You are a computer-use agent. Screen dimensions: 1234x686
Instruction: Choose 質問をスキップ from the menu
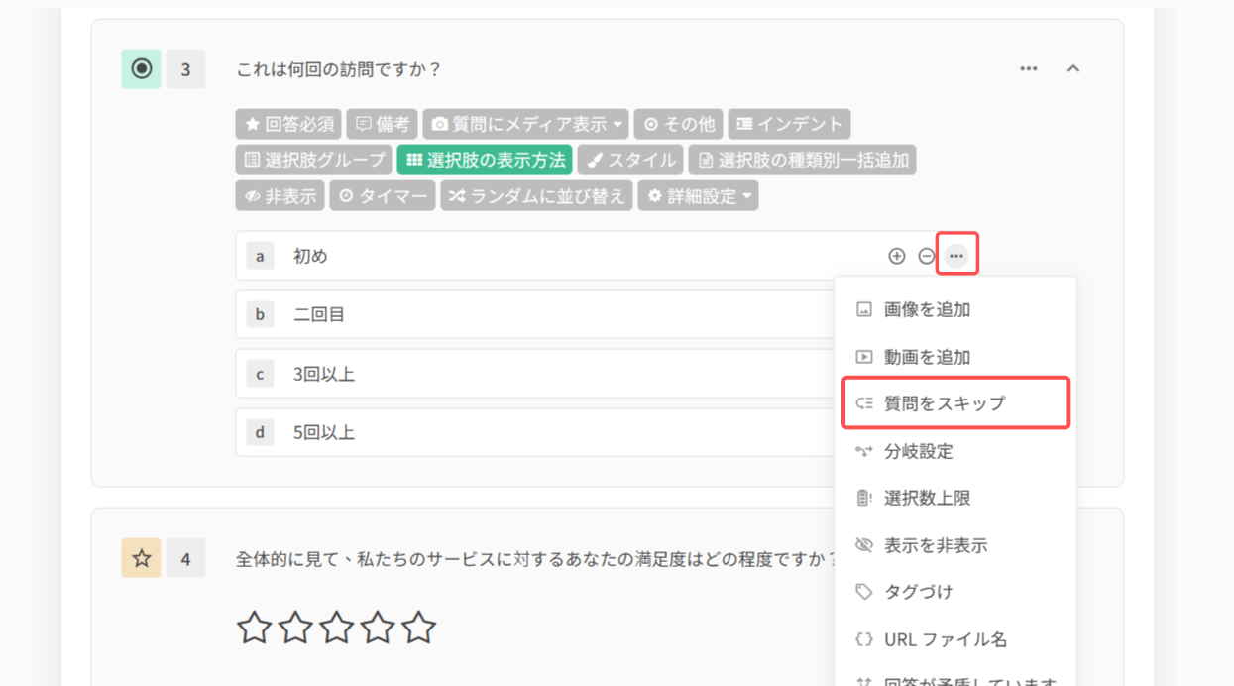point(955,403)
